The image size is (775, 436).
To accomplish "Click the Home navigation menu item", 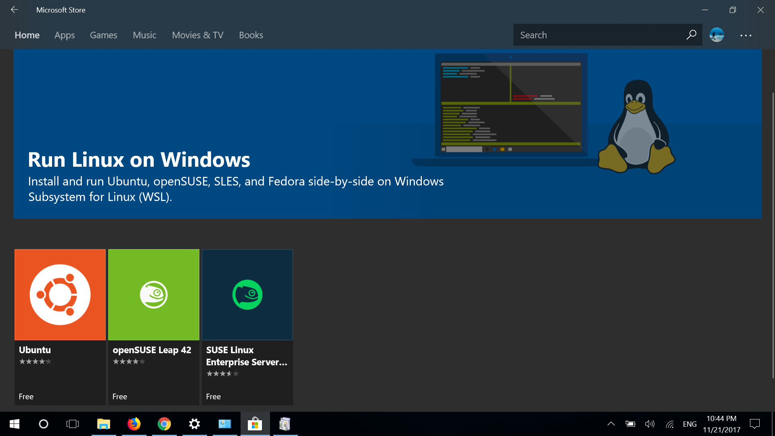I will coord(27,35).
